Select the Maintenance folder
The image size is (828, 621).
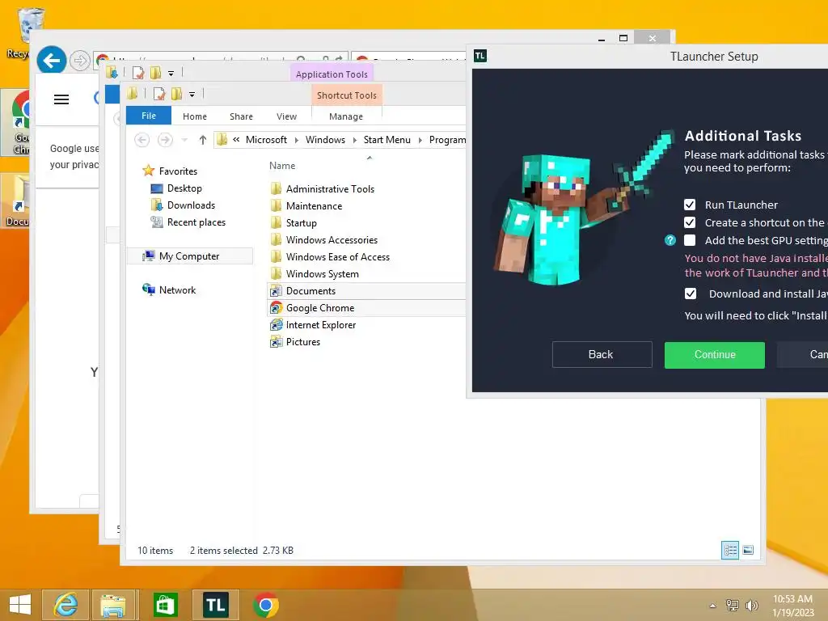314,206
